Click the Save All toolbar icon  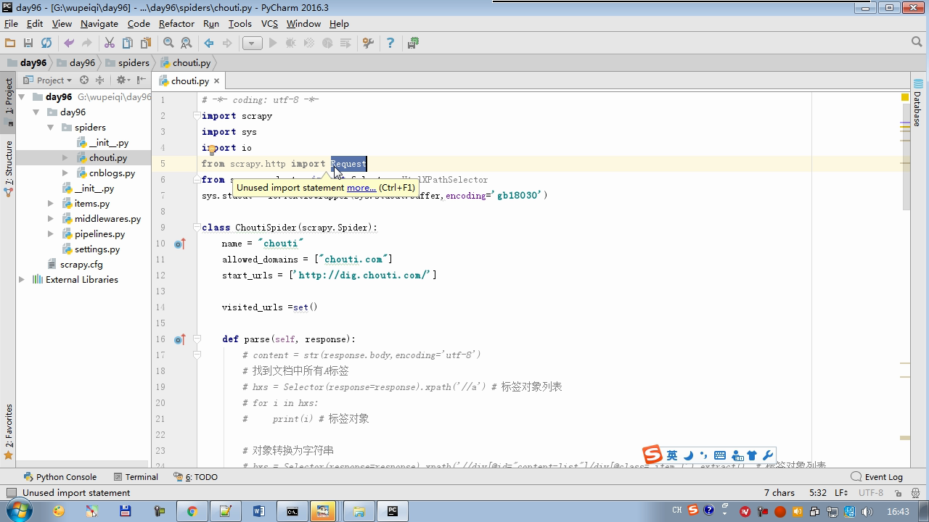[28, 43]
